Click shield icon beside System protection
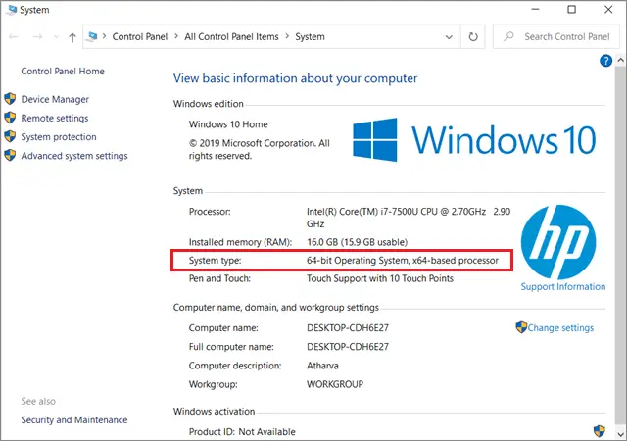 (10, 136)
